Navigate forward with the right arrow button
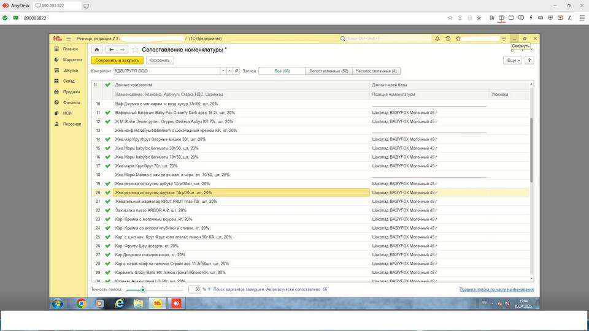This screenshot has height=331, width=589. click(x=123, y=50)
